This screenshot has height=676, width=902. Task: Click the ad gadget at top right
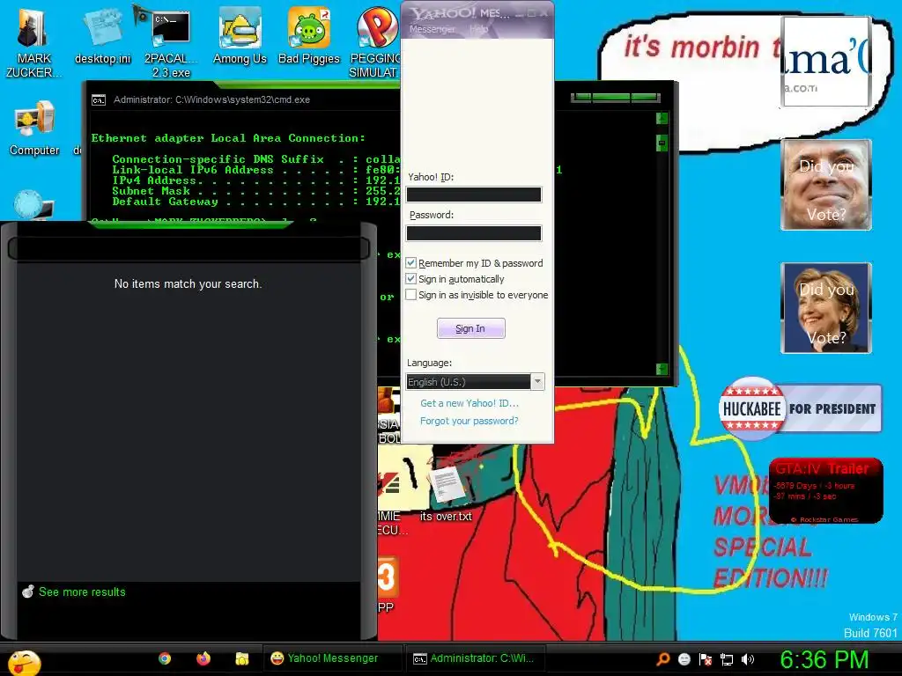[x=826, y=62]
